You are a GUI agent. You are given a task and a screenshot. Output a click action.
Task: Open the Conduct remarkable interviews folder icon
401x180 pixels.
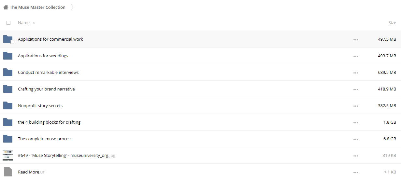coord(7,72)
